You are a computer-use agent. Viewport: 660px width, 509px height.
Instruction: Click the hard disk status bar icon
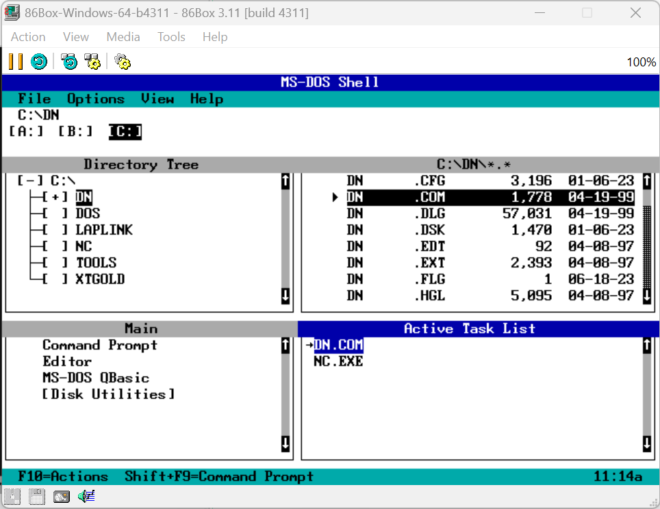(x=61, y=497)
